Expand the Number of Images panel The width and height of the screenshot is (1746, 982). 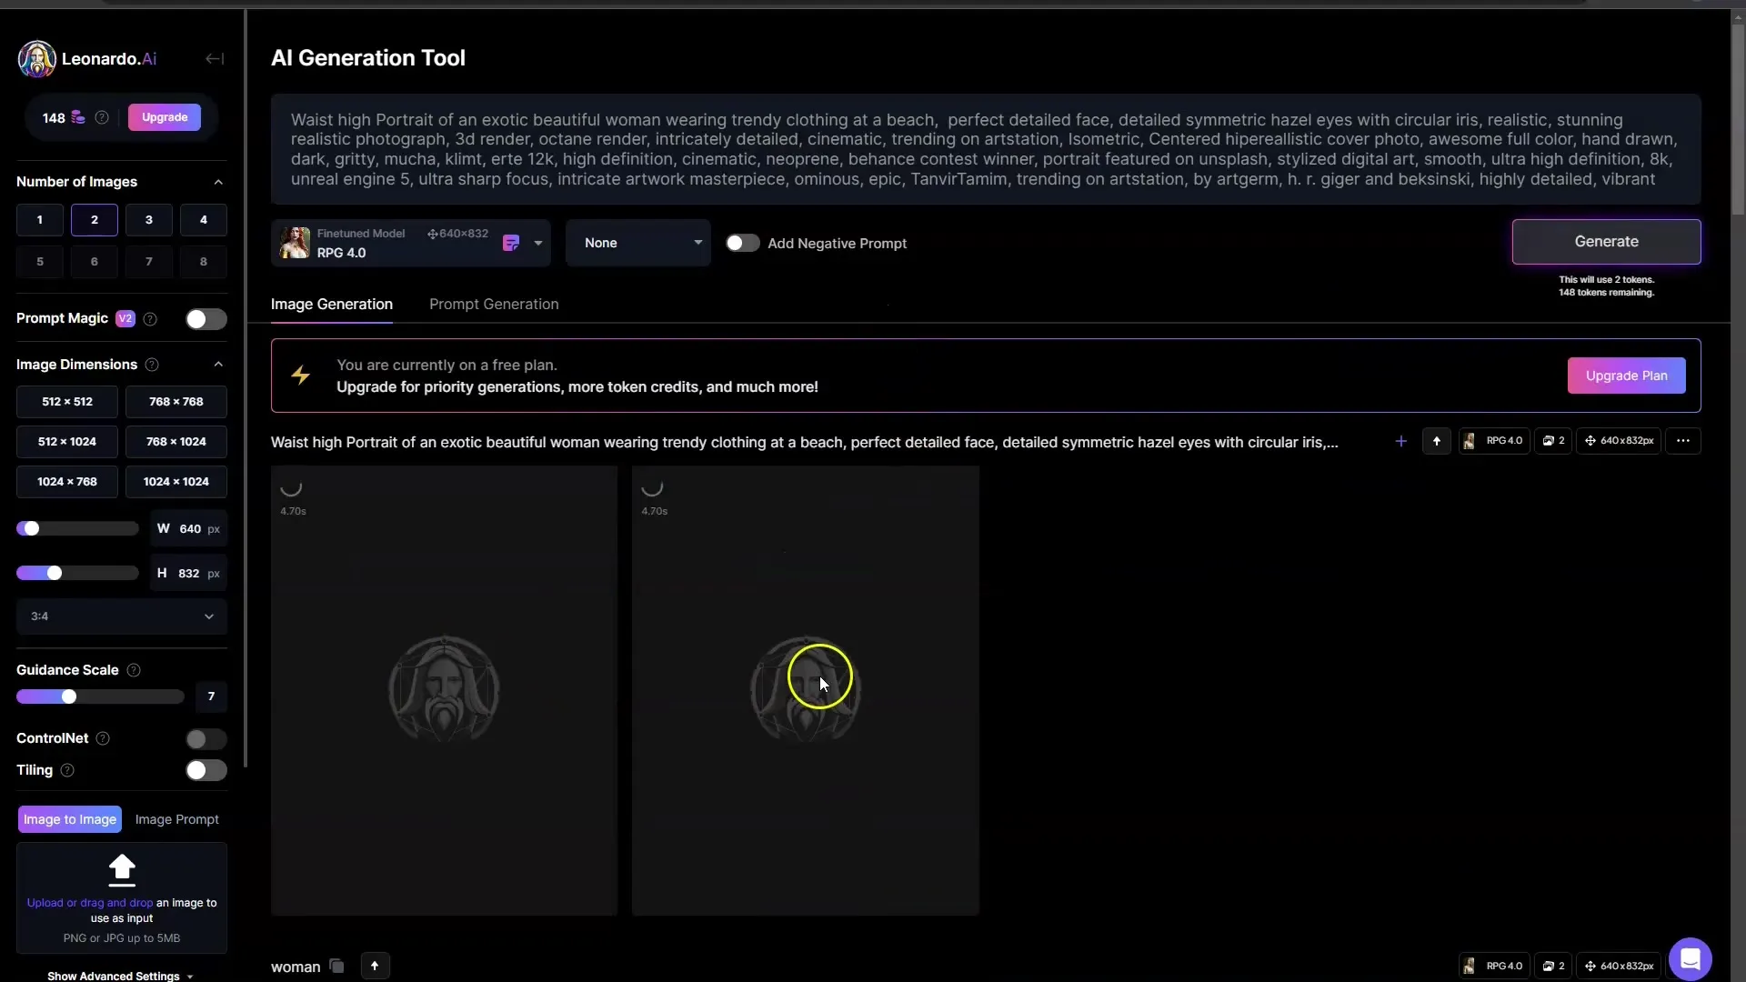coord(217,181)
